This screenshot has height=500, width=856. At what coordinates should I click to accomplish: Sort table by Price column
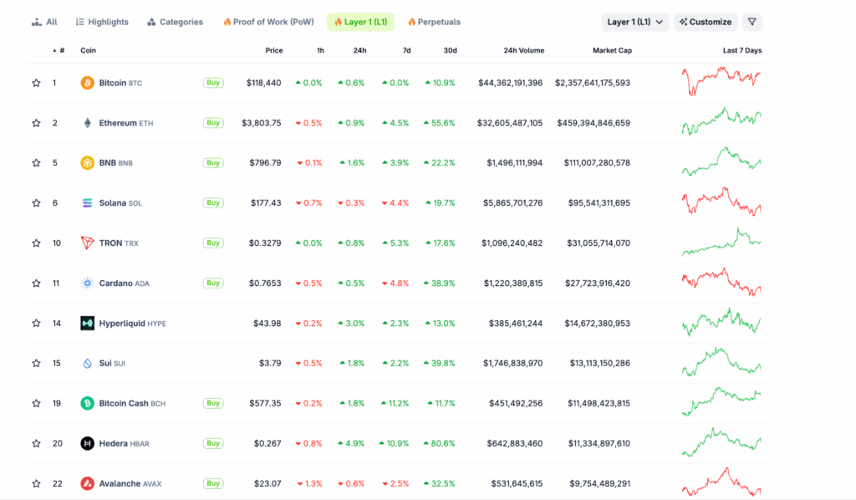[274, 50]
